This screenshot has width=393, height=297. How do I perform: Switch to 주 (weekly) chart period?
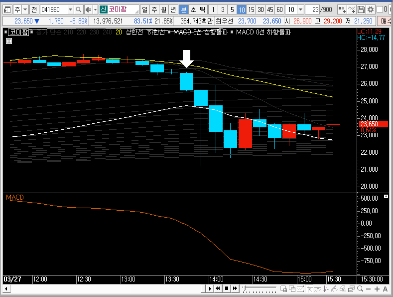154,10
